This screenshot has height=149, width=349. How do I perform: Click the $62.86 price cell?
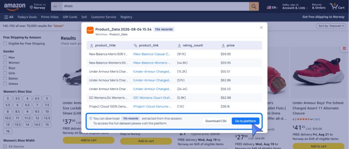(226, 80)
